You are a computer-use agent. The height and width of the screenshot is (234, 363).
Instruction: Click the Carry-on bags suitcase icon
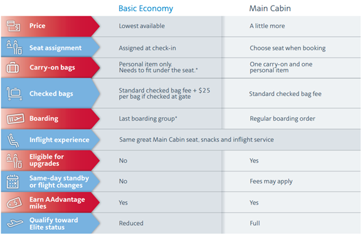(x=13, y=68)
